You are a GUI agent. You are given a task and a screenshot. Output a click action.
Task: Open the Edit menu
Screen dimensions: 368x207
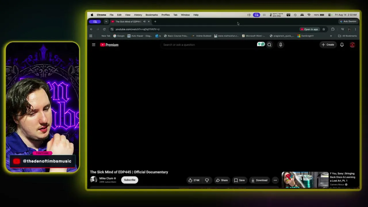tap(119, 15)
